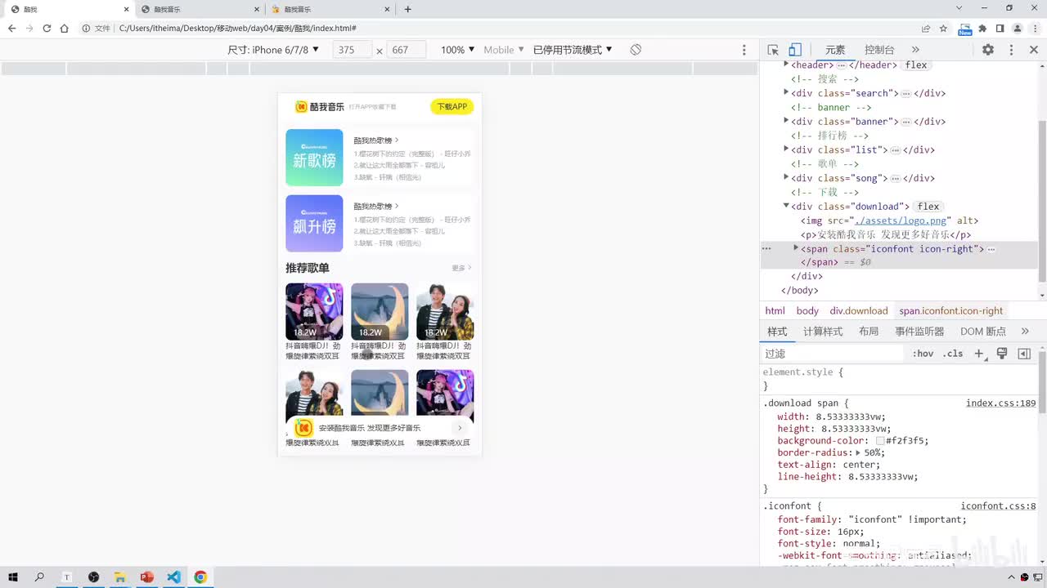Open DevTools settings gear
Viewport: 1047px width, 588px height.
988,50
